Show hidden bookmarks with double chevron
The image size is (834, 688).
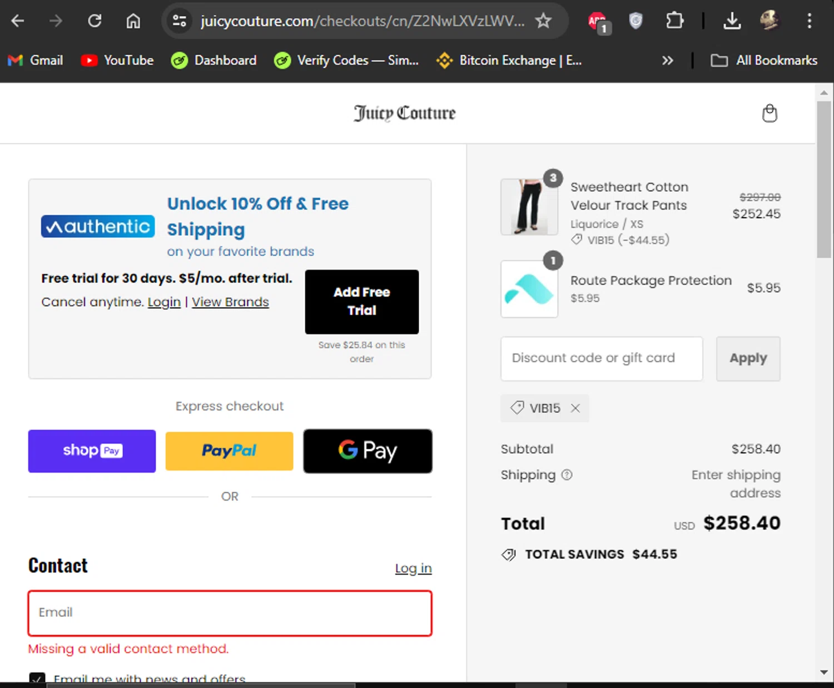[667, 60]
